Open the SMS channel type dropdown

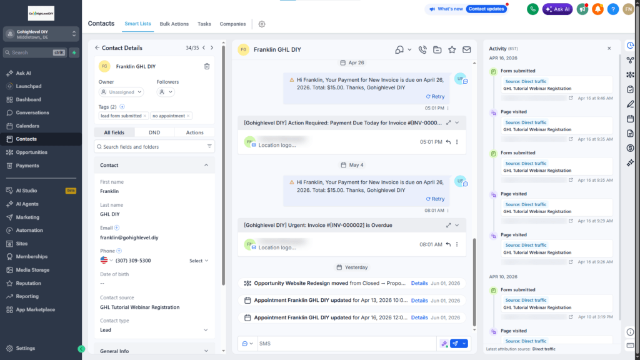[x=247, y=344]
